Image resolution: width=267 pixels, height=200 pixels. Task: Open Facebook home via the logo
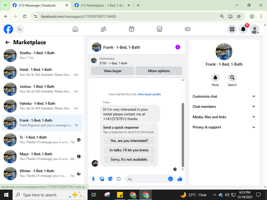coord(8,29)
